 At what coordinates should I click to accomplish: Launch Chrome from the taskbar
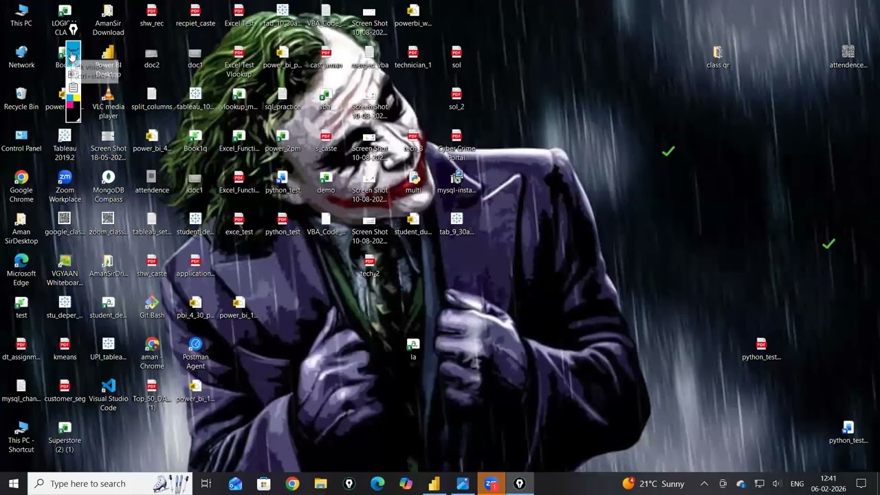tap(292, 483)
